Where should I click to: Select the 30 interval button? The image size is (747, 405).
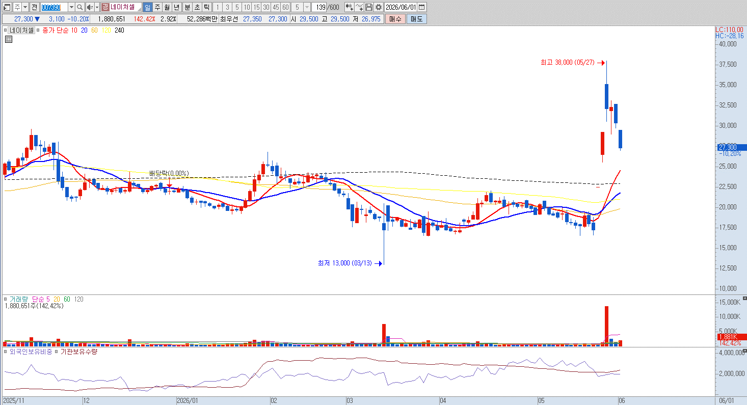266,7
